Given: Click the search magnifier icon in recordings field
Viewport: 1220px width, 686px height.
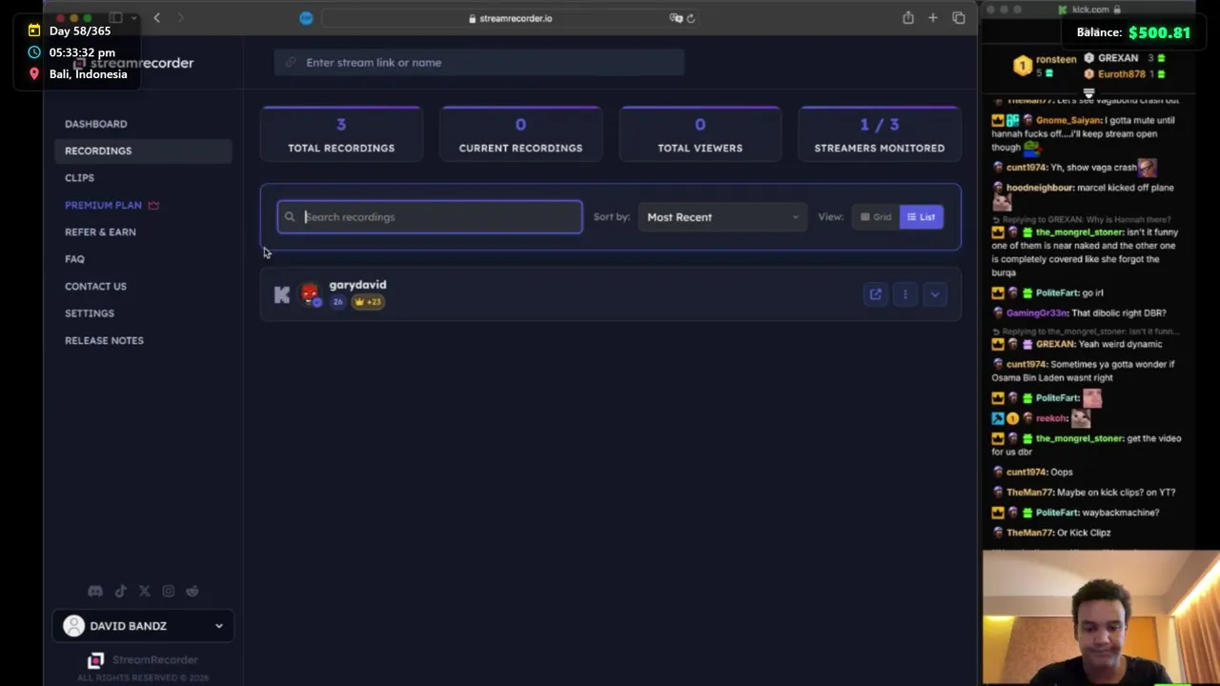Looking at the screenshot, I should coord(290,217).
